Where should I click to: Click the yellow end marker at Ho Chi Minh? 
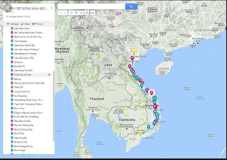click(x=141, y=132)
